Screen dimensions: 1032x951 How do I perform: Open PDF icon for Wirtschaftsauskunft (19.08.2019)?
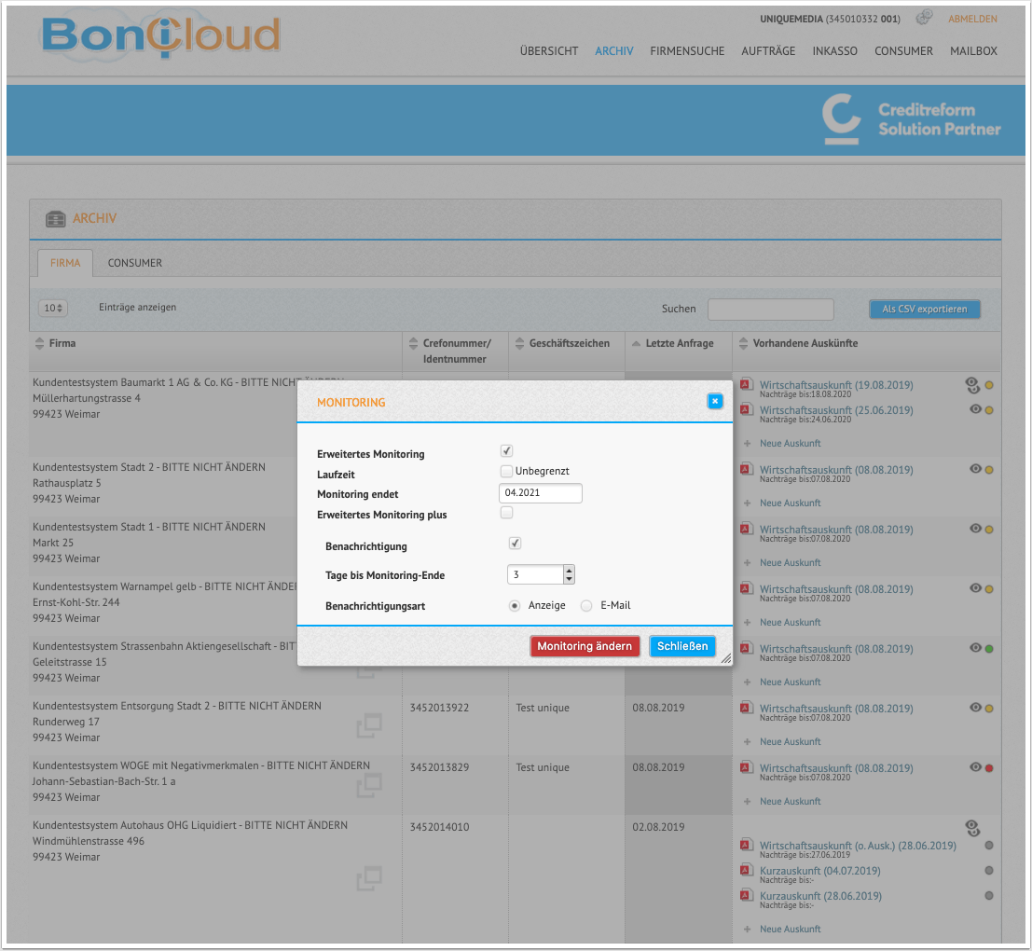tap(746, 384)
